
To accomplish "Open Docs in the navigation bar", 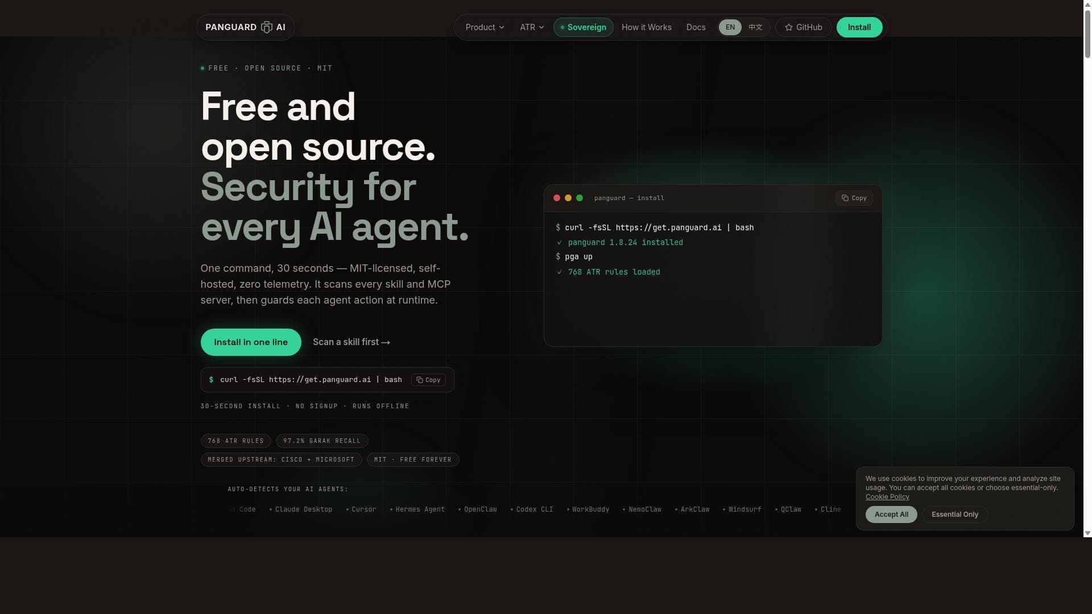I will [696, 27].
